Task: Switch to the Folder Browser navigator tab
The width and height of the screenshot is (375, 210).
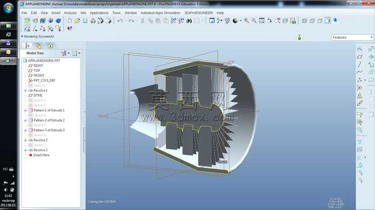Action: [x=39, y=46]
